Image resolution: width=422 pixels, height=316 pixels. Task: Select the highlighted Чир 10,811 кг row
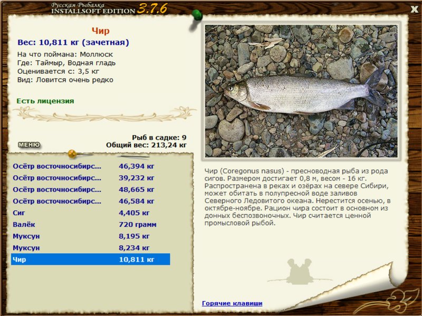point(90,259)
